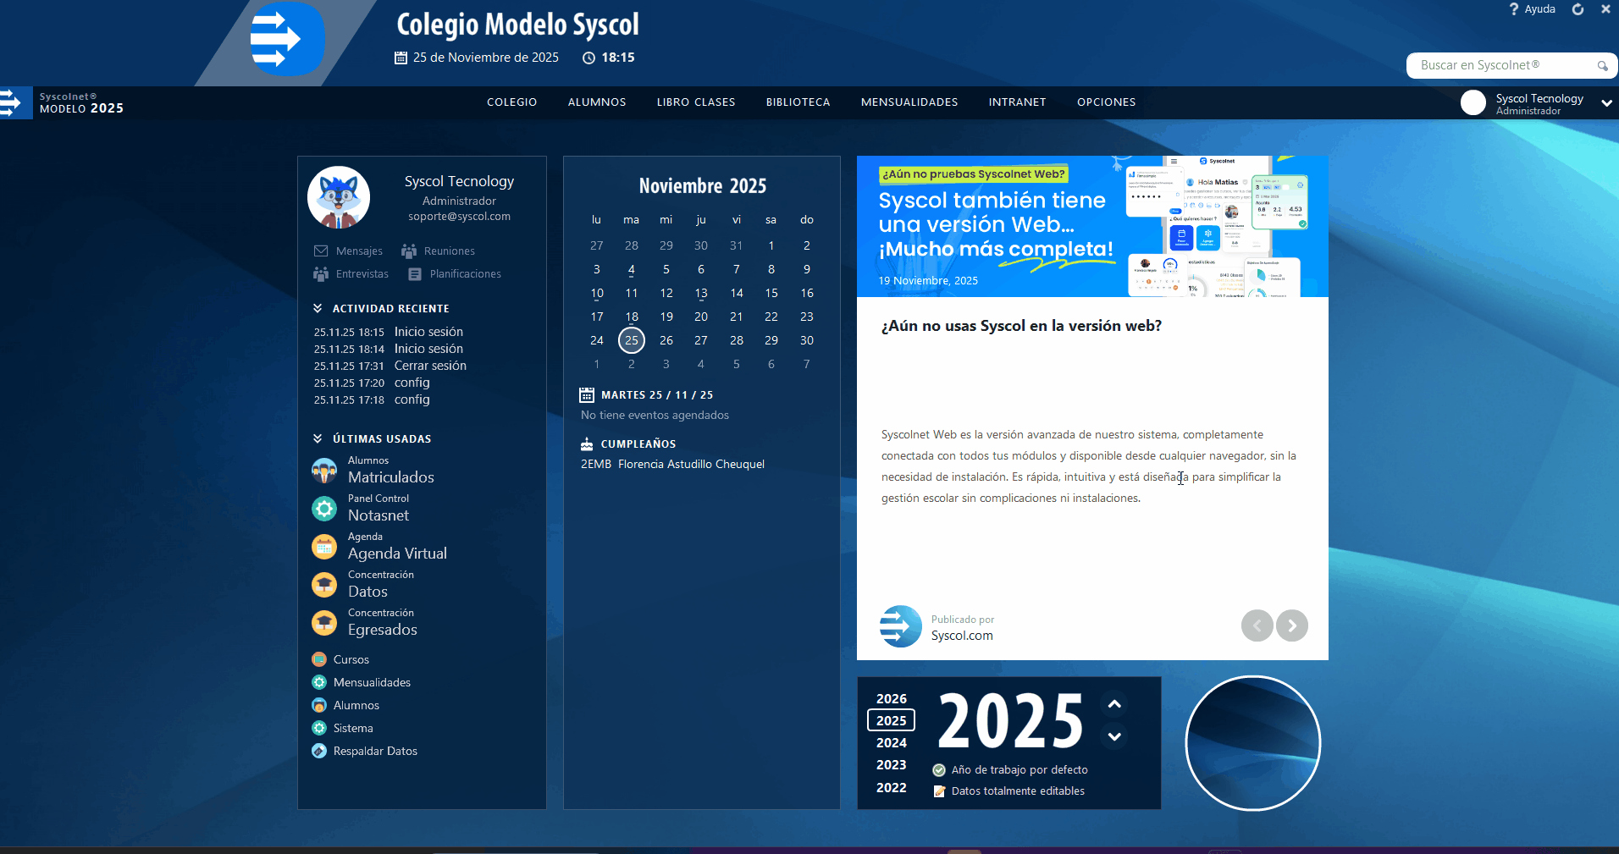1619x854 pixels.
Task: Open the Planificaciones list icon
Action: (x=415, y=274)
